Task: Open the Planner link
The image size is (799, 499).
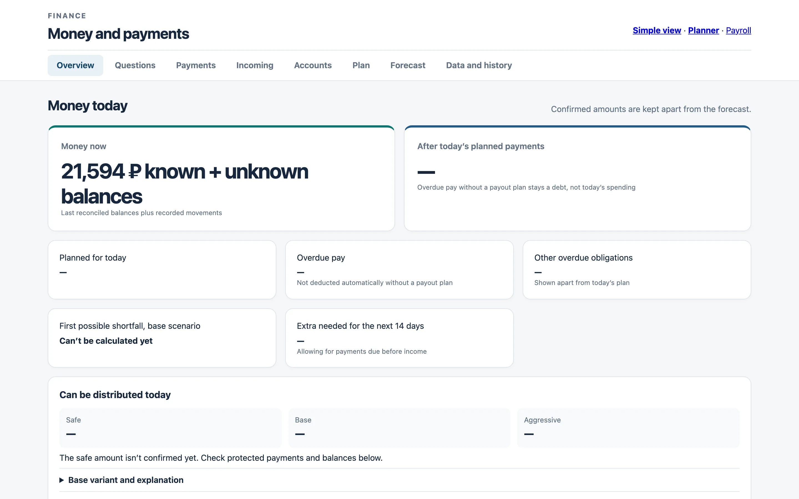Action: (703, 30)
